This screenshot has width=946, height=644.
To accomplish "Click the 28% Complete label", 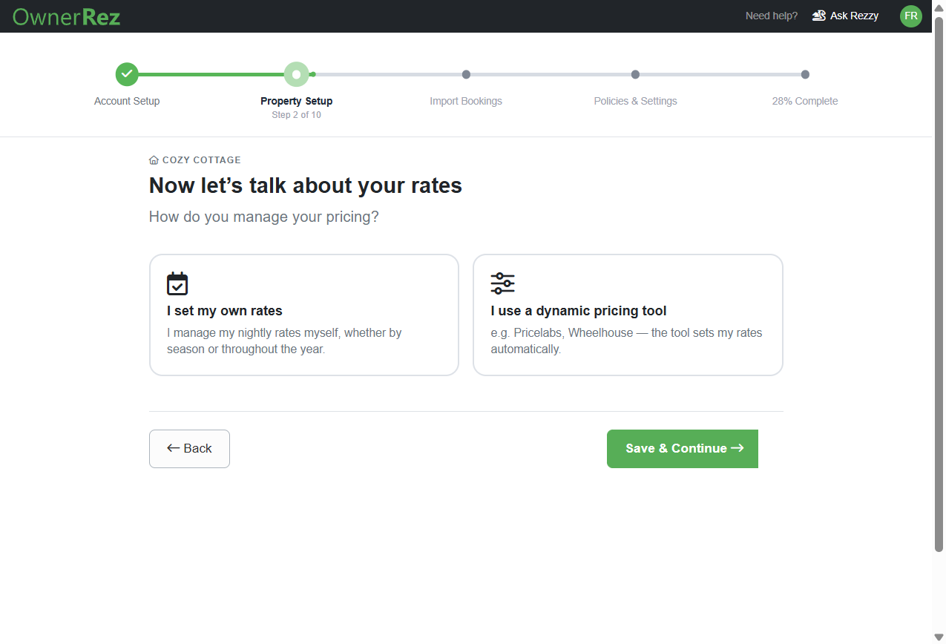I will (x=805, y=101).
